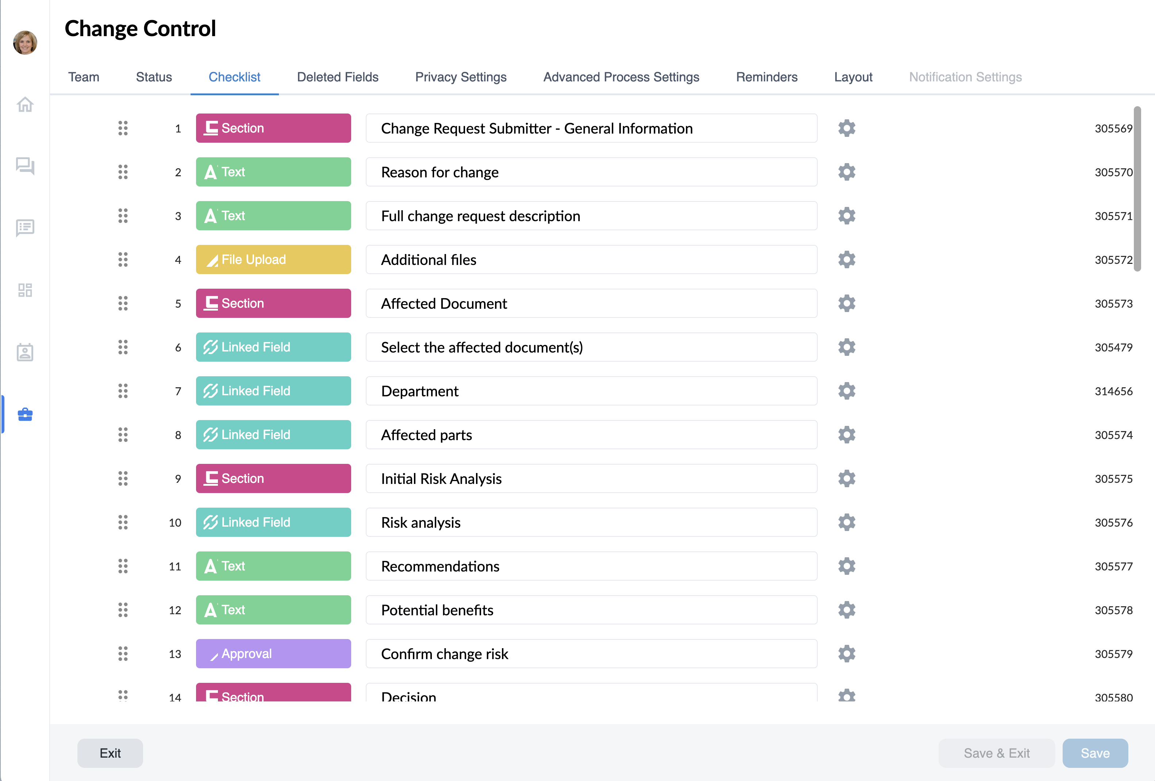The height and width of the screenshot is (781, 1155).
Task: Click the Exit button
Action: click(x=110, y=753)
